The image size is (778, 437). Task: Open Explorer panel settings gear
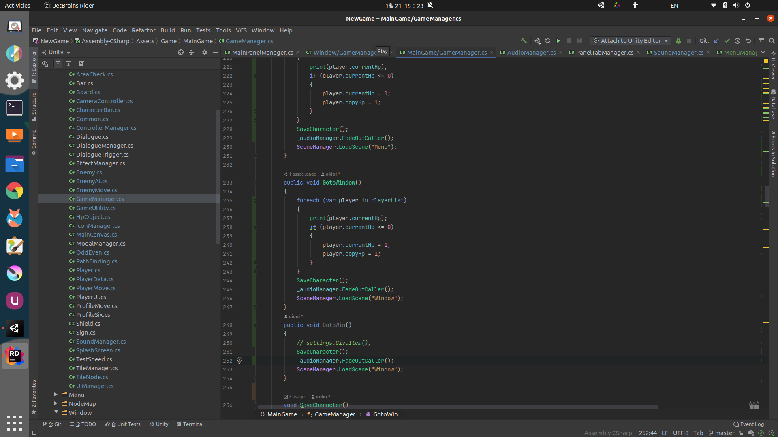point(205,52)
